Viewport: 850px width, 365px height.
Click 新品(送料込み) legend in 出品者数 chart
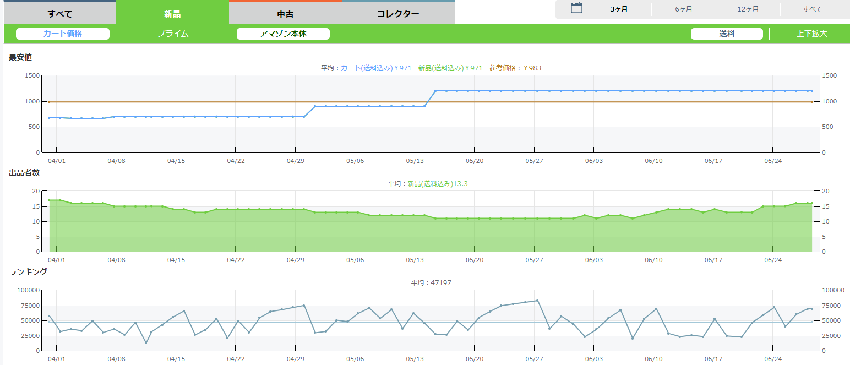tap(438, 184)
